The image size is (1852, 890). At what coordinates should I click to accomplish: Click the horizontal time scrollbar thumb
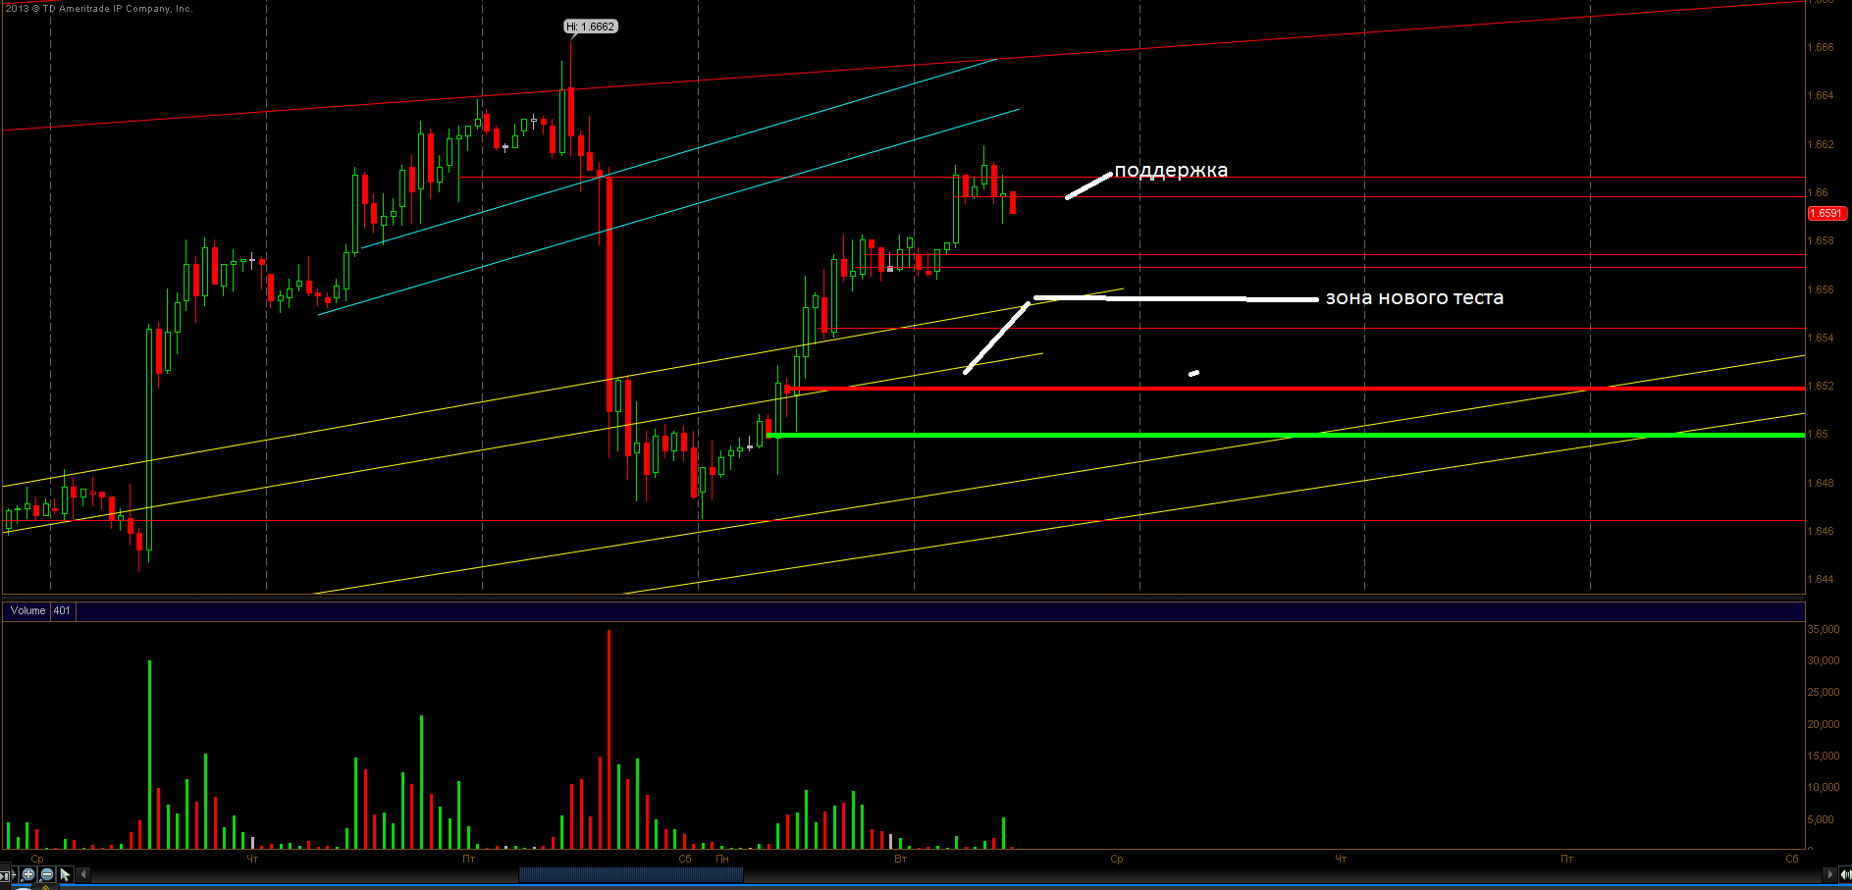click(630, 874)
